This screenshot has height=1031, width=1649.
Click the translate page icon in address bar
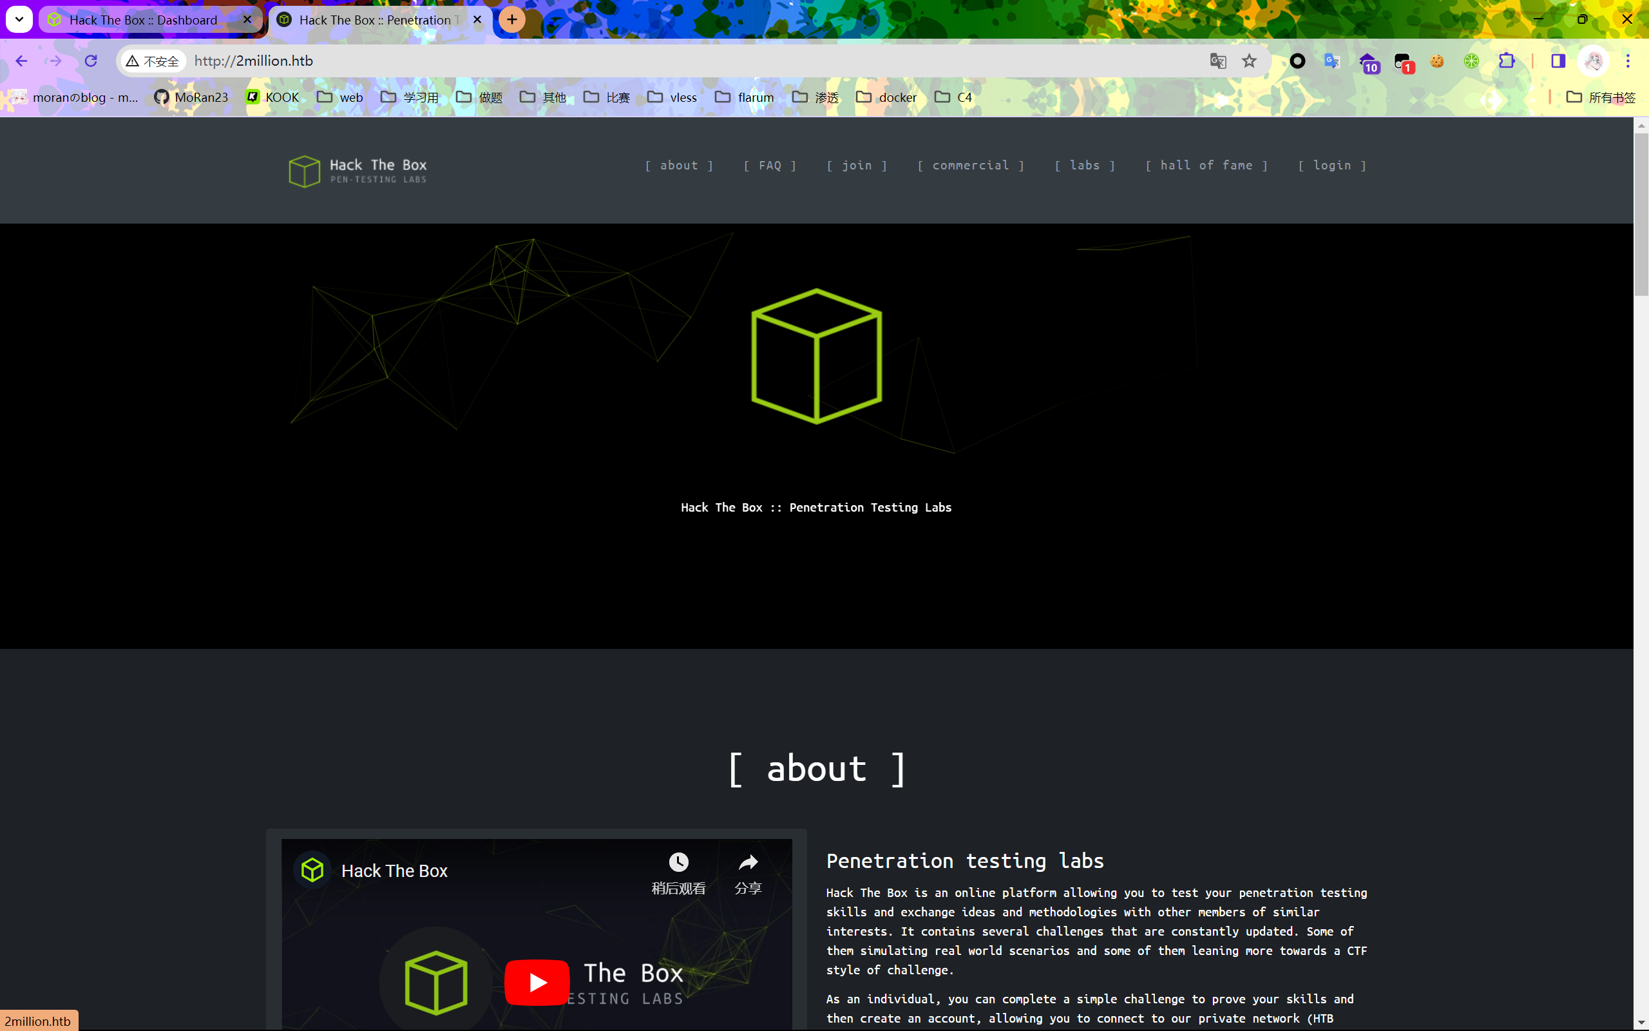pyautogui.click(x=1217, y=61)
